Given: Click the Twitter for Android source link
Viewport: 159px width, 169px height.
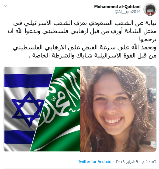Looking at the screenshot, I should pyautogui.click(x=95, y=161).
